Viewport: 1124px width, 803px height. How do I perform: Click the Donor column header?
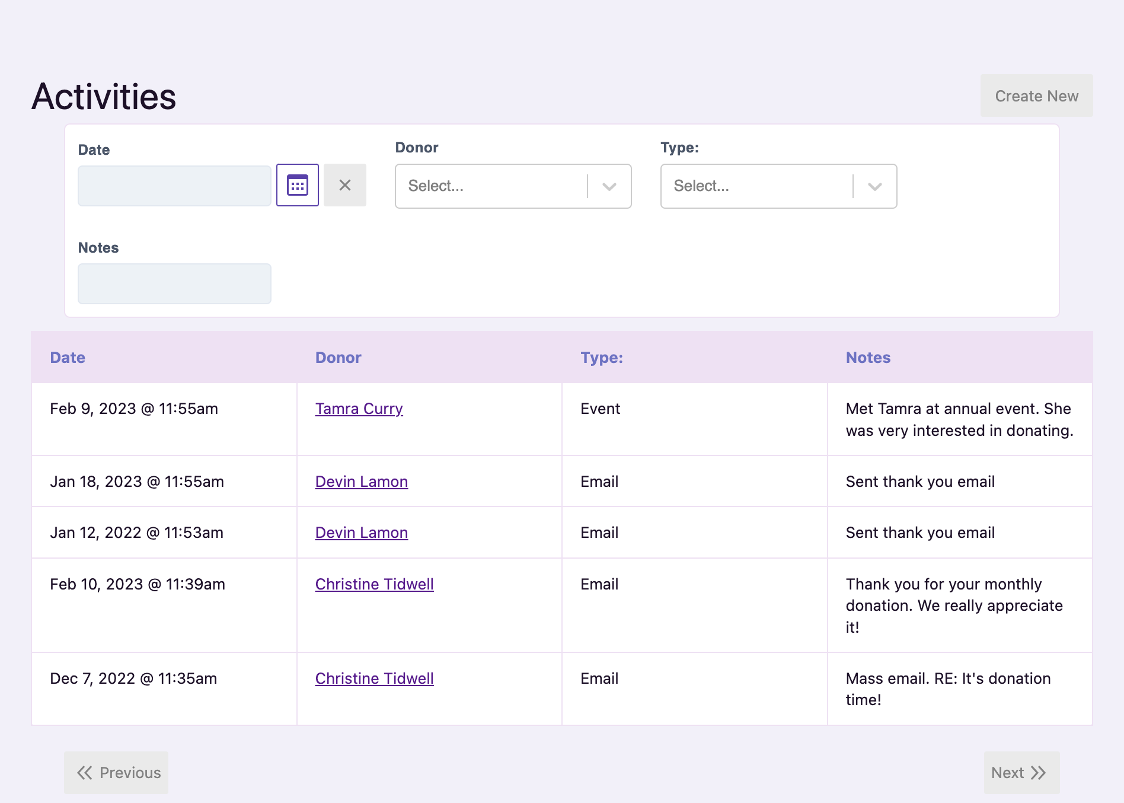pos(338,358)
